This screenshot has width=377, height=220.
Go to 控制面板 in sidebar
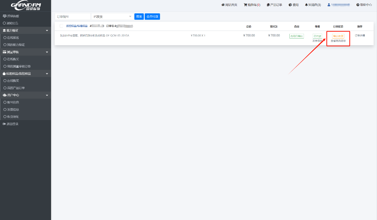pyautogui.click(x=13, y=16)
